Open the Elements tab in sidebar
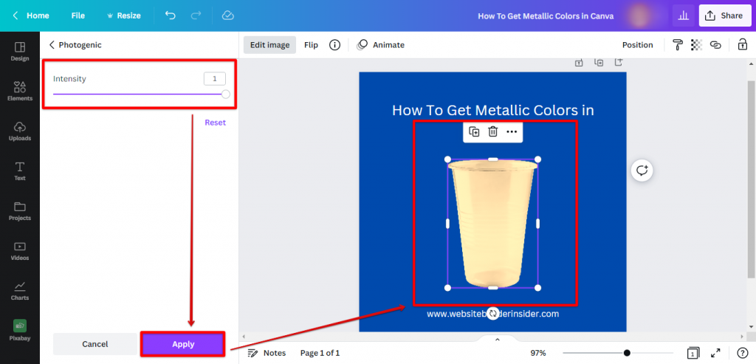Image resolution: width=756 pixels, height=364 pixels. [x=20, y=91]
